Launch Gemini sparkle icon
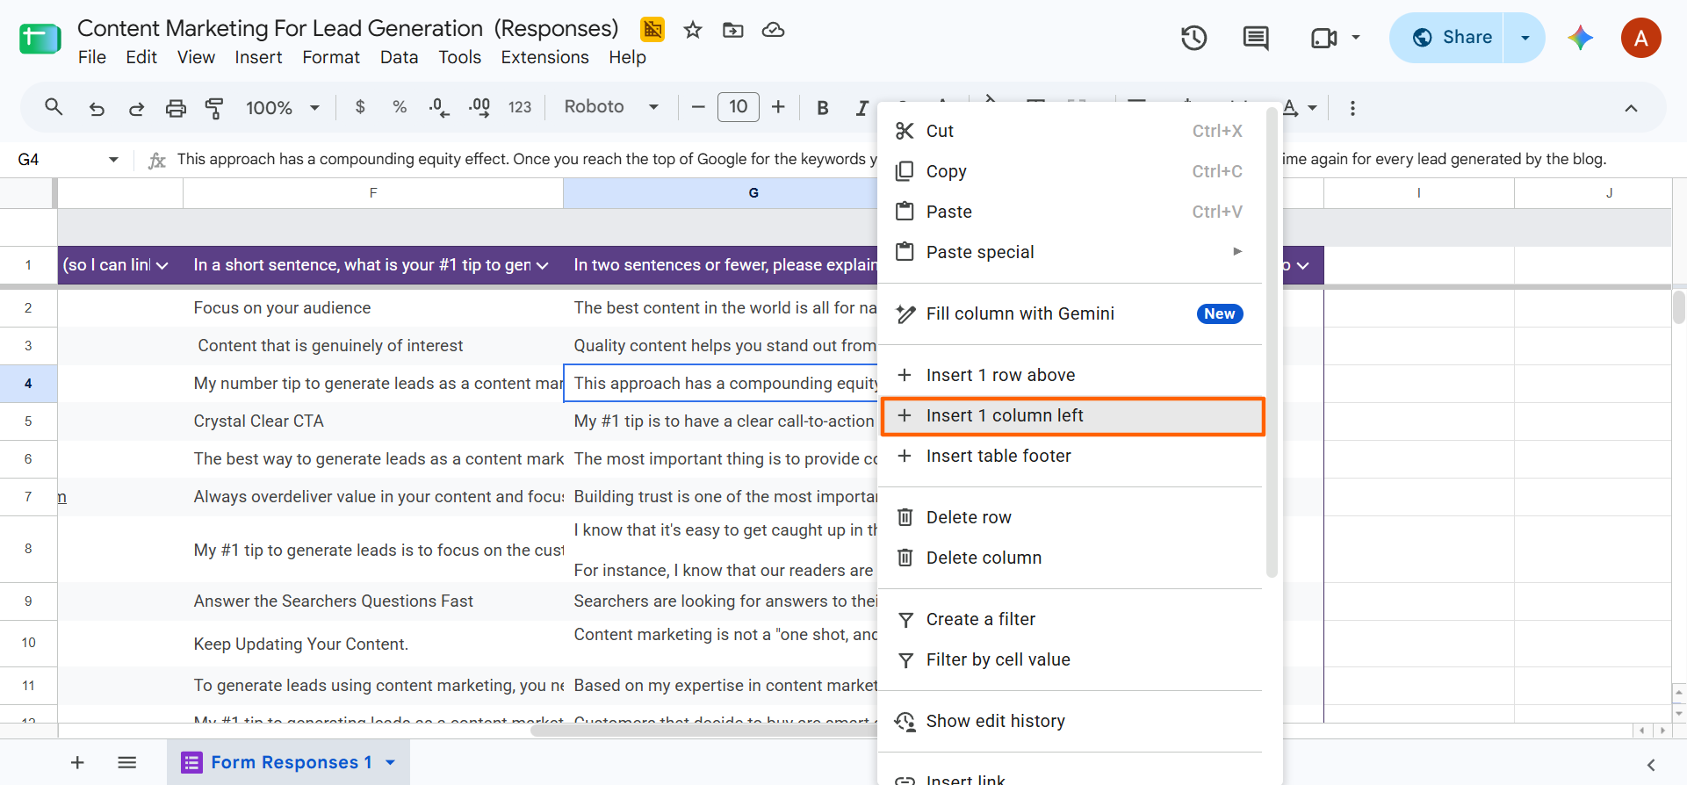The height and width of the screenshot is (785, 1687). (x=1581, y=38)
